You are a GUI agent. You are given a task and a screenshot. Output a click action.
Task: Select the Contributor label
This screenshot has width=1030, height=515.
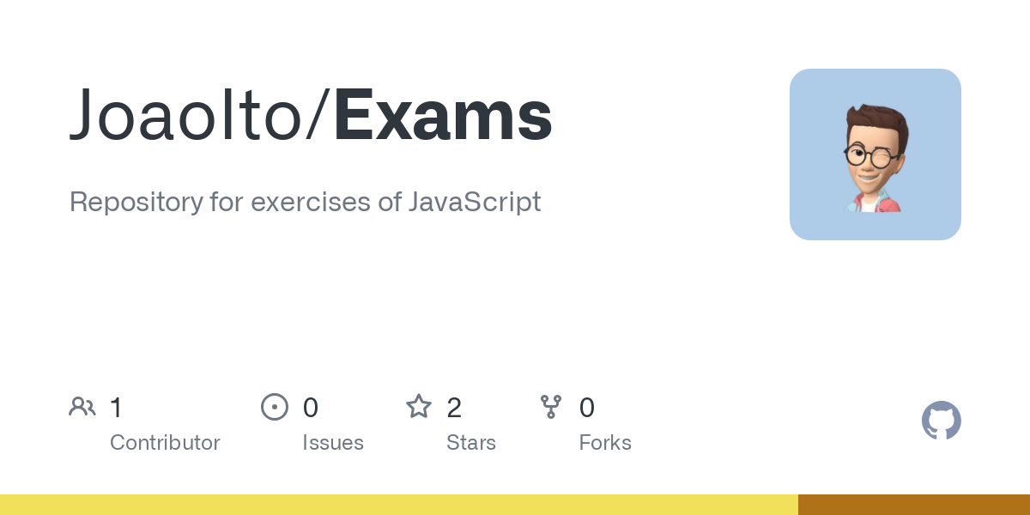[x=165, y=443]
